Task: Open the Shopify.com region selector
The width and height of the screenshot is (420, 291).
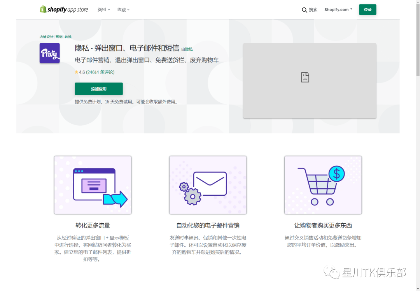Action: [338, 9]
